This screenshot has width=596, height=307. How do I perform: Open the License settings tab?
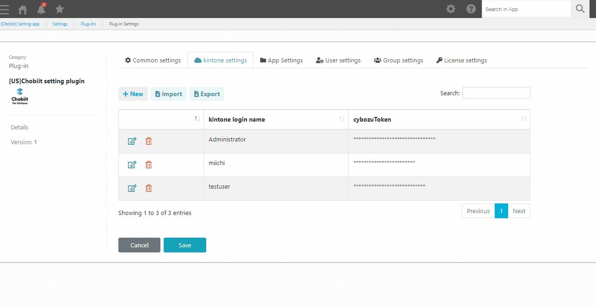(461, 60)
